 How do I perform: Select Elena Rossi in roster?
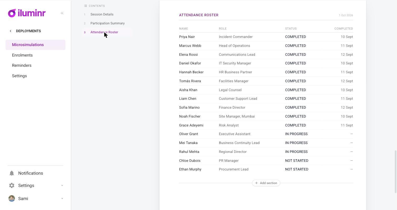pos(188,55)
